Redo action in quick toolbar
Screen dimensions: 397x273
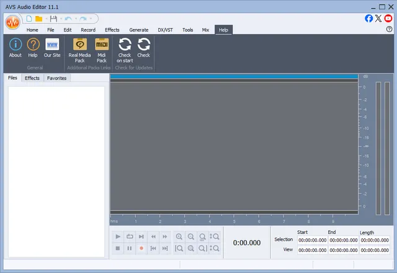tap(83, 19)
